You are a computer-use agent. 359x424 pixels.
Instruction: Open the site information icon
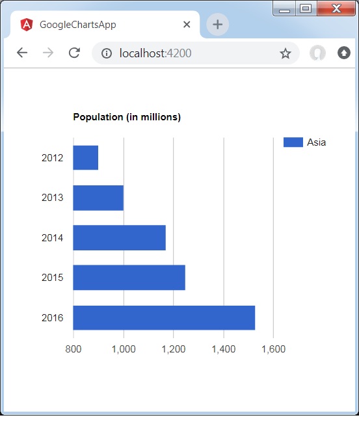point(107,53)
